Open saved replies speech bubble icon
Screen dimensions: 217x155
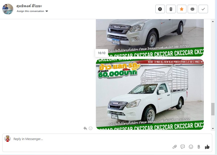click(183, 147)
